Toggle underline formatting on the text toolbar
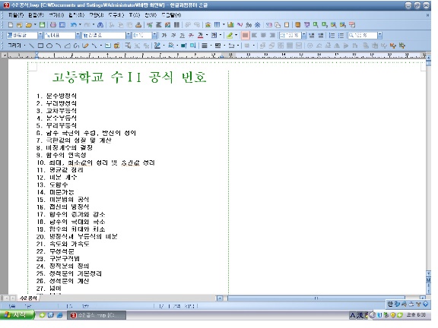The width and height of the screenshot is (438, 328). pyautogui.click(x=182, y=35)
